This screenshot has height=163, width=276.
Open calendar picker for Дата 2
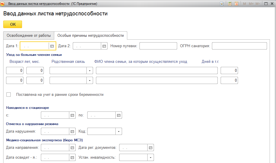point(104,46)
